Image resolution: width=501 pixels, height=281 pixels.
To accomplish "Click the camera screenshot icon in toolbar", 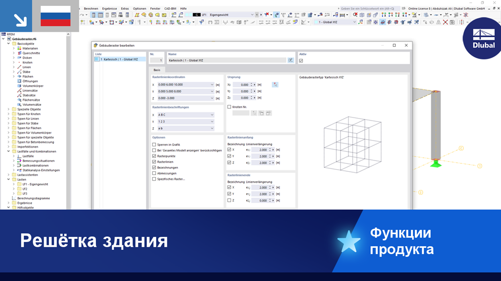I will [x=452, y=22].
